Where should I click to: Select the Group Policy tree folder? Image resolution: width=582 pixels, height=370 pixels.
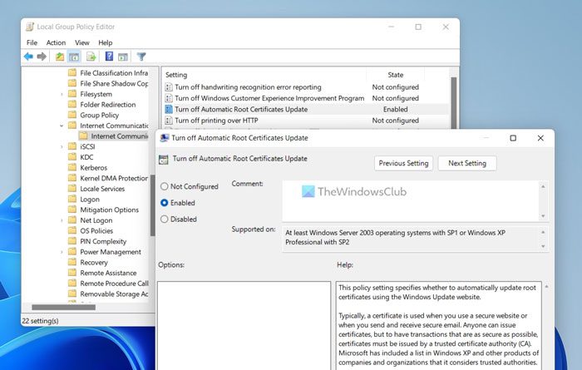coord(99,115)
